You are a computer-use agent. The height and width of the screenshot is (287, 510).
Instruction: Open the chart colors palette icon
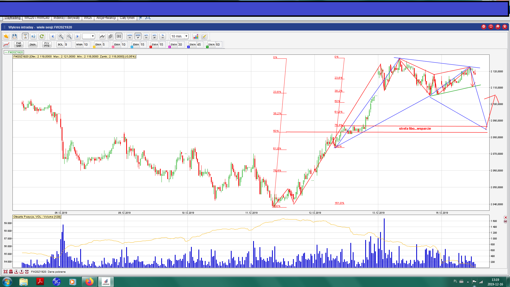196,36
